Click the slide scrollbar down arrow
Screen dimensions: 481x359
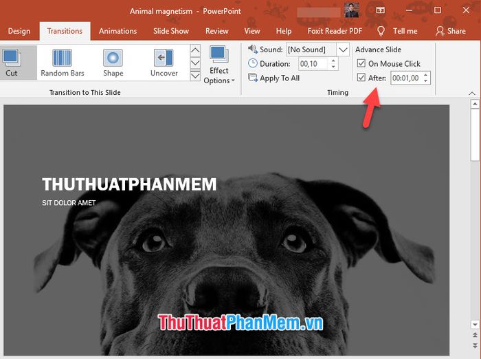pyautogui.click(x=475, y=325)
